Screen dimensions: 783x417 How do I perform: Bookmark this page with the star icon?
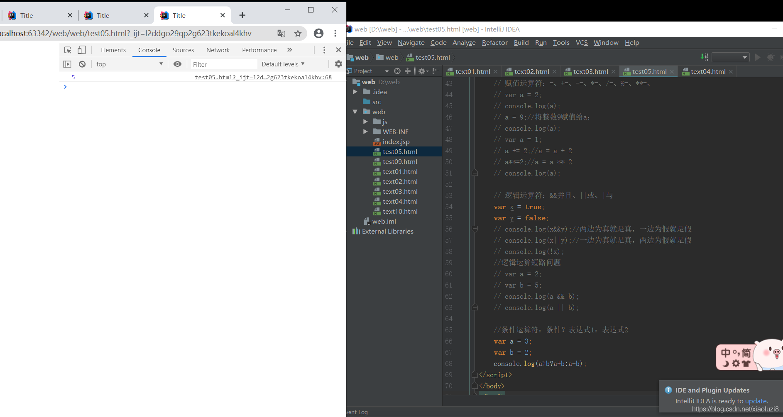[298, 33]
